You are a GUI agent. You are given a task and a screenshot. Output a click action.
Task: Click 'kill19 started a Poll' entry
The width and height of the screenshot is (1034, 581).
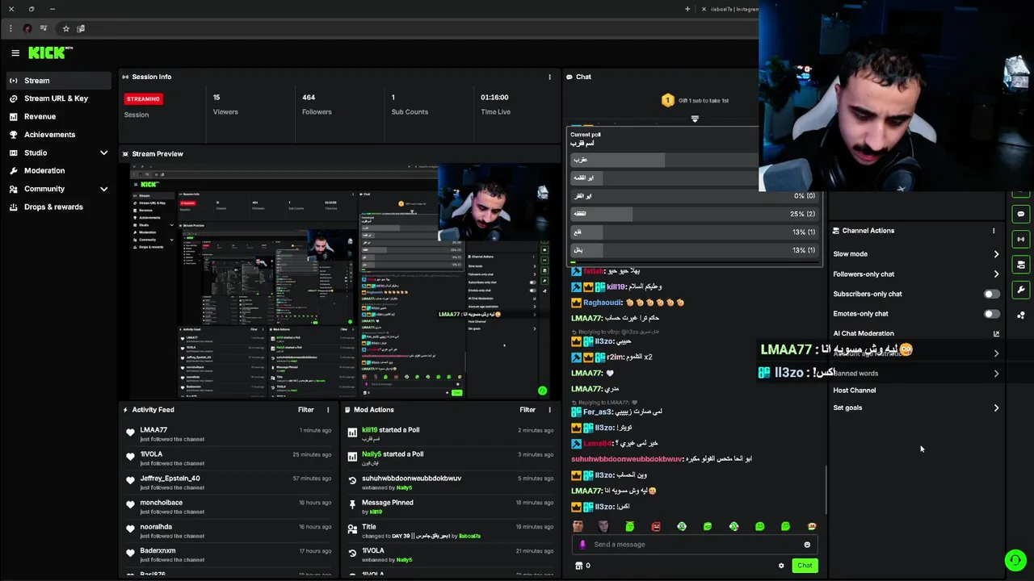pos(390,430)
